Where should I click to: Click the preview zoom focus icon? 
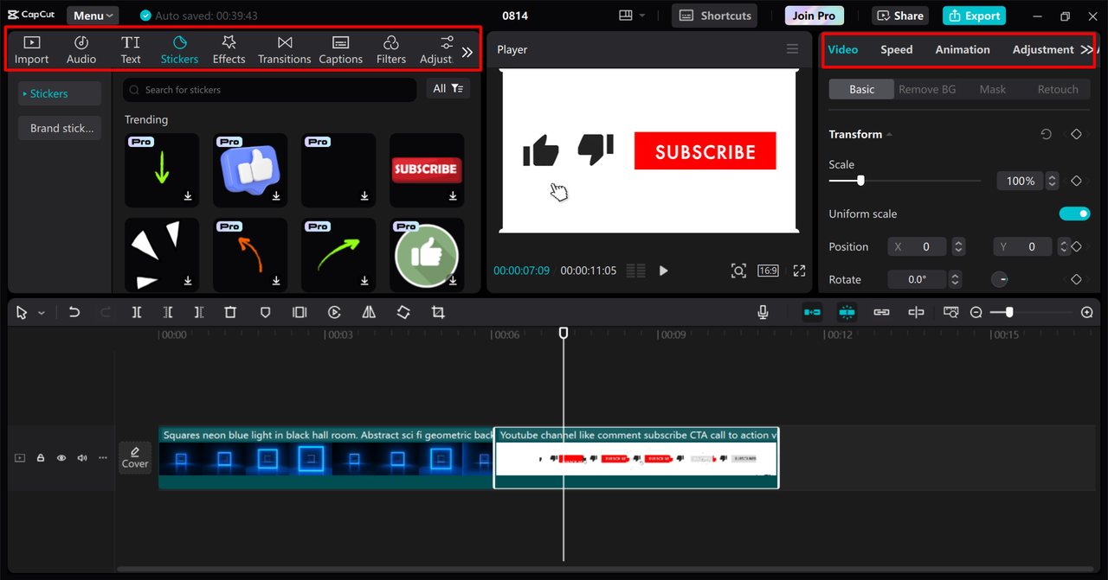[x=738, y=271]
